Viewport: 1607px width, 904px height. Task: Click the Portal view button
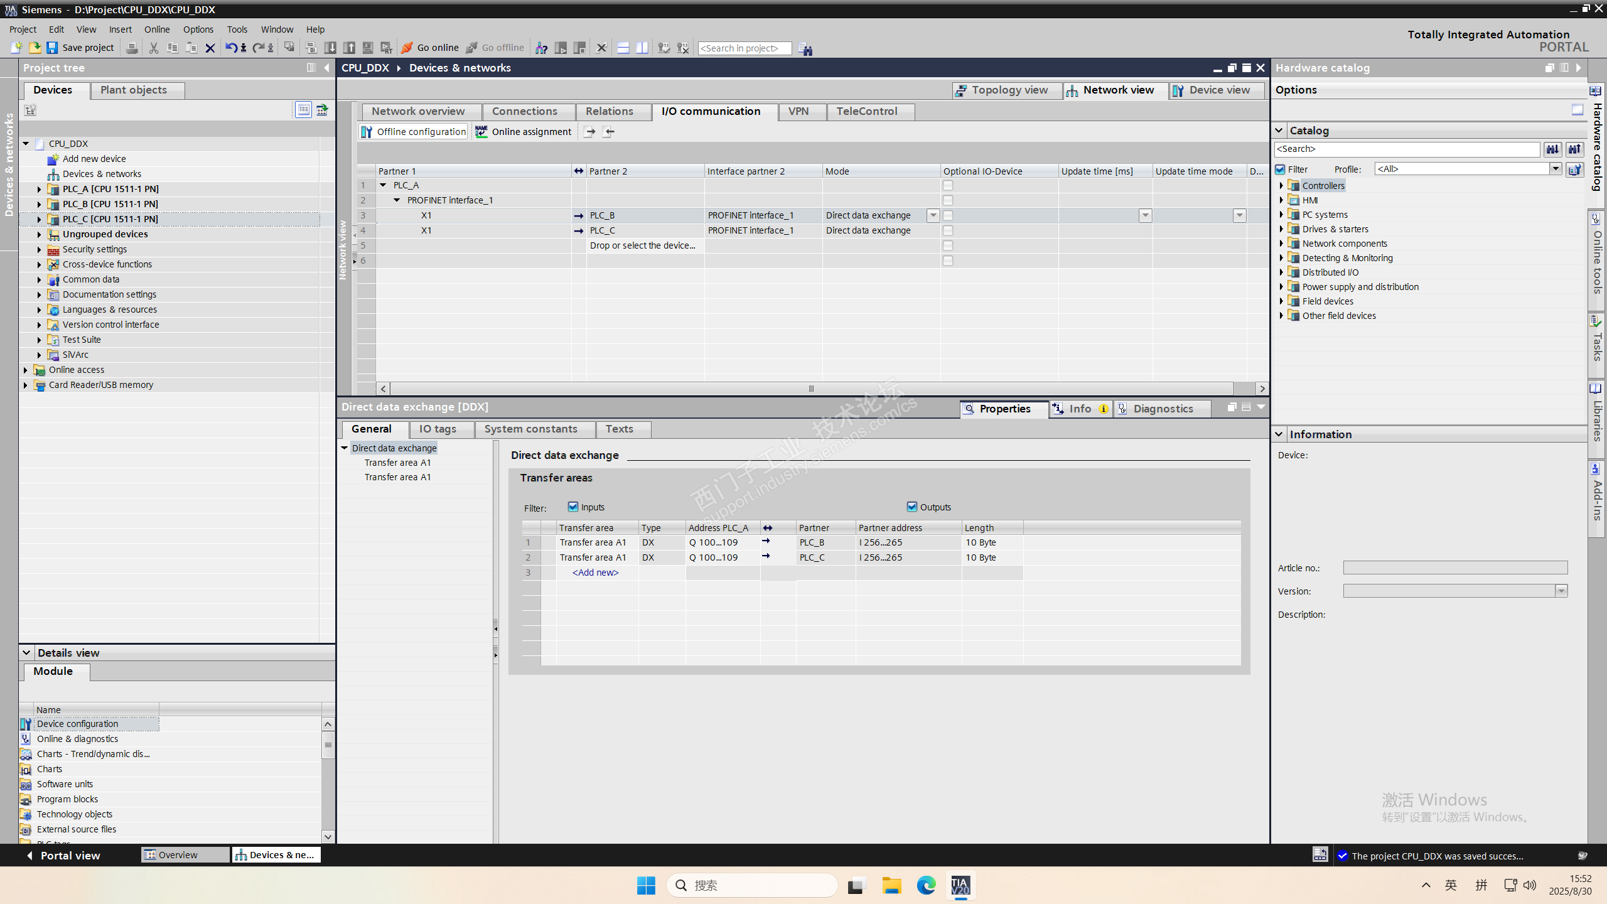pos(63,855)
